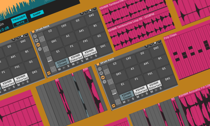The width and height of the screenshot is (210, 126).
Task: Select B1 pad in right Drum Rack
Action: point(161,61)
